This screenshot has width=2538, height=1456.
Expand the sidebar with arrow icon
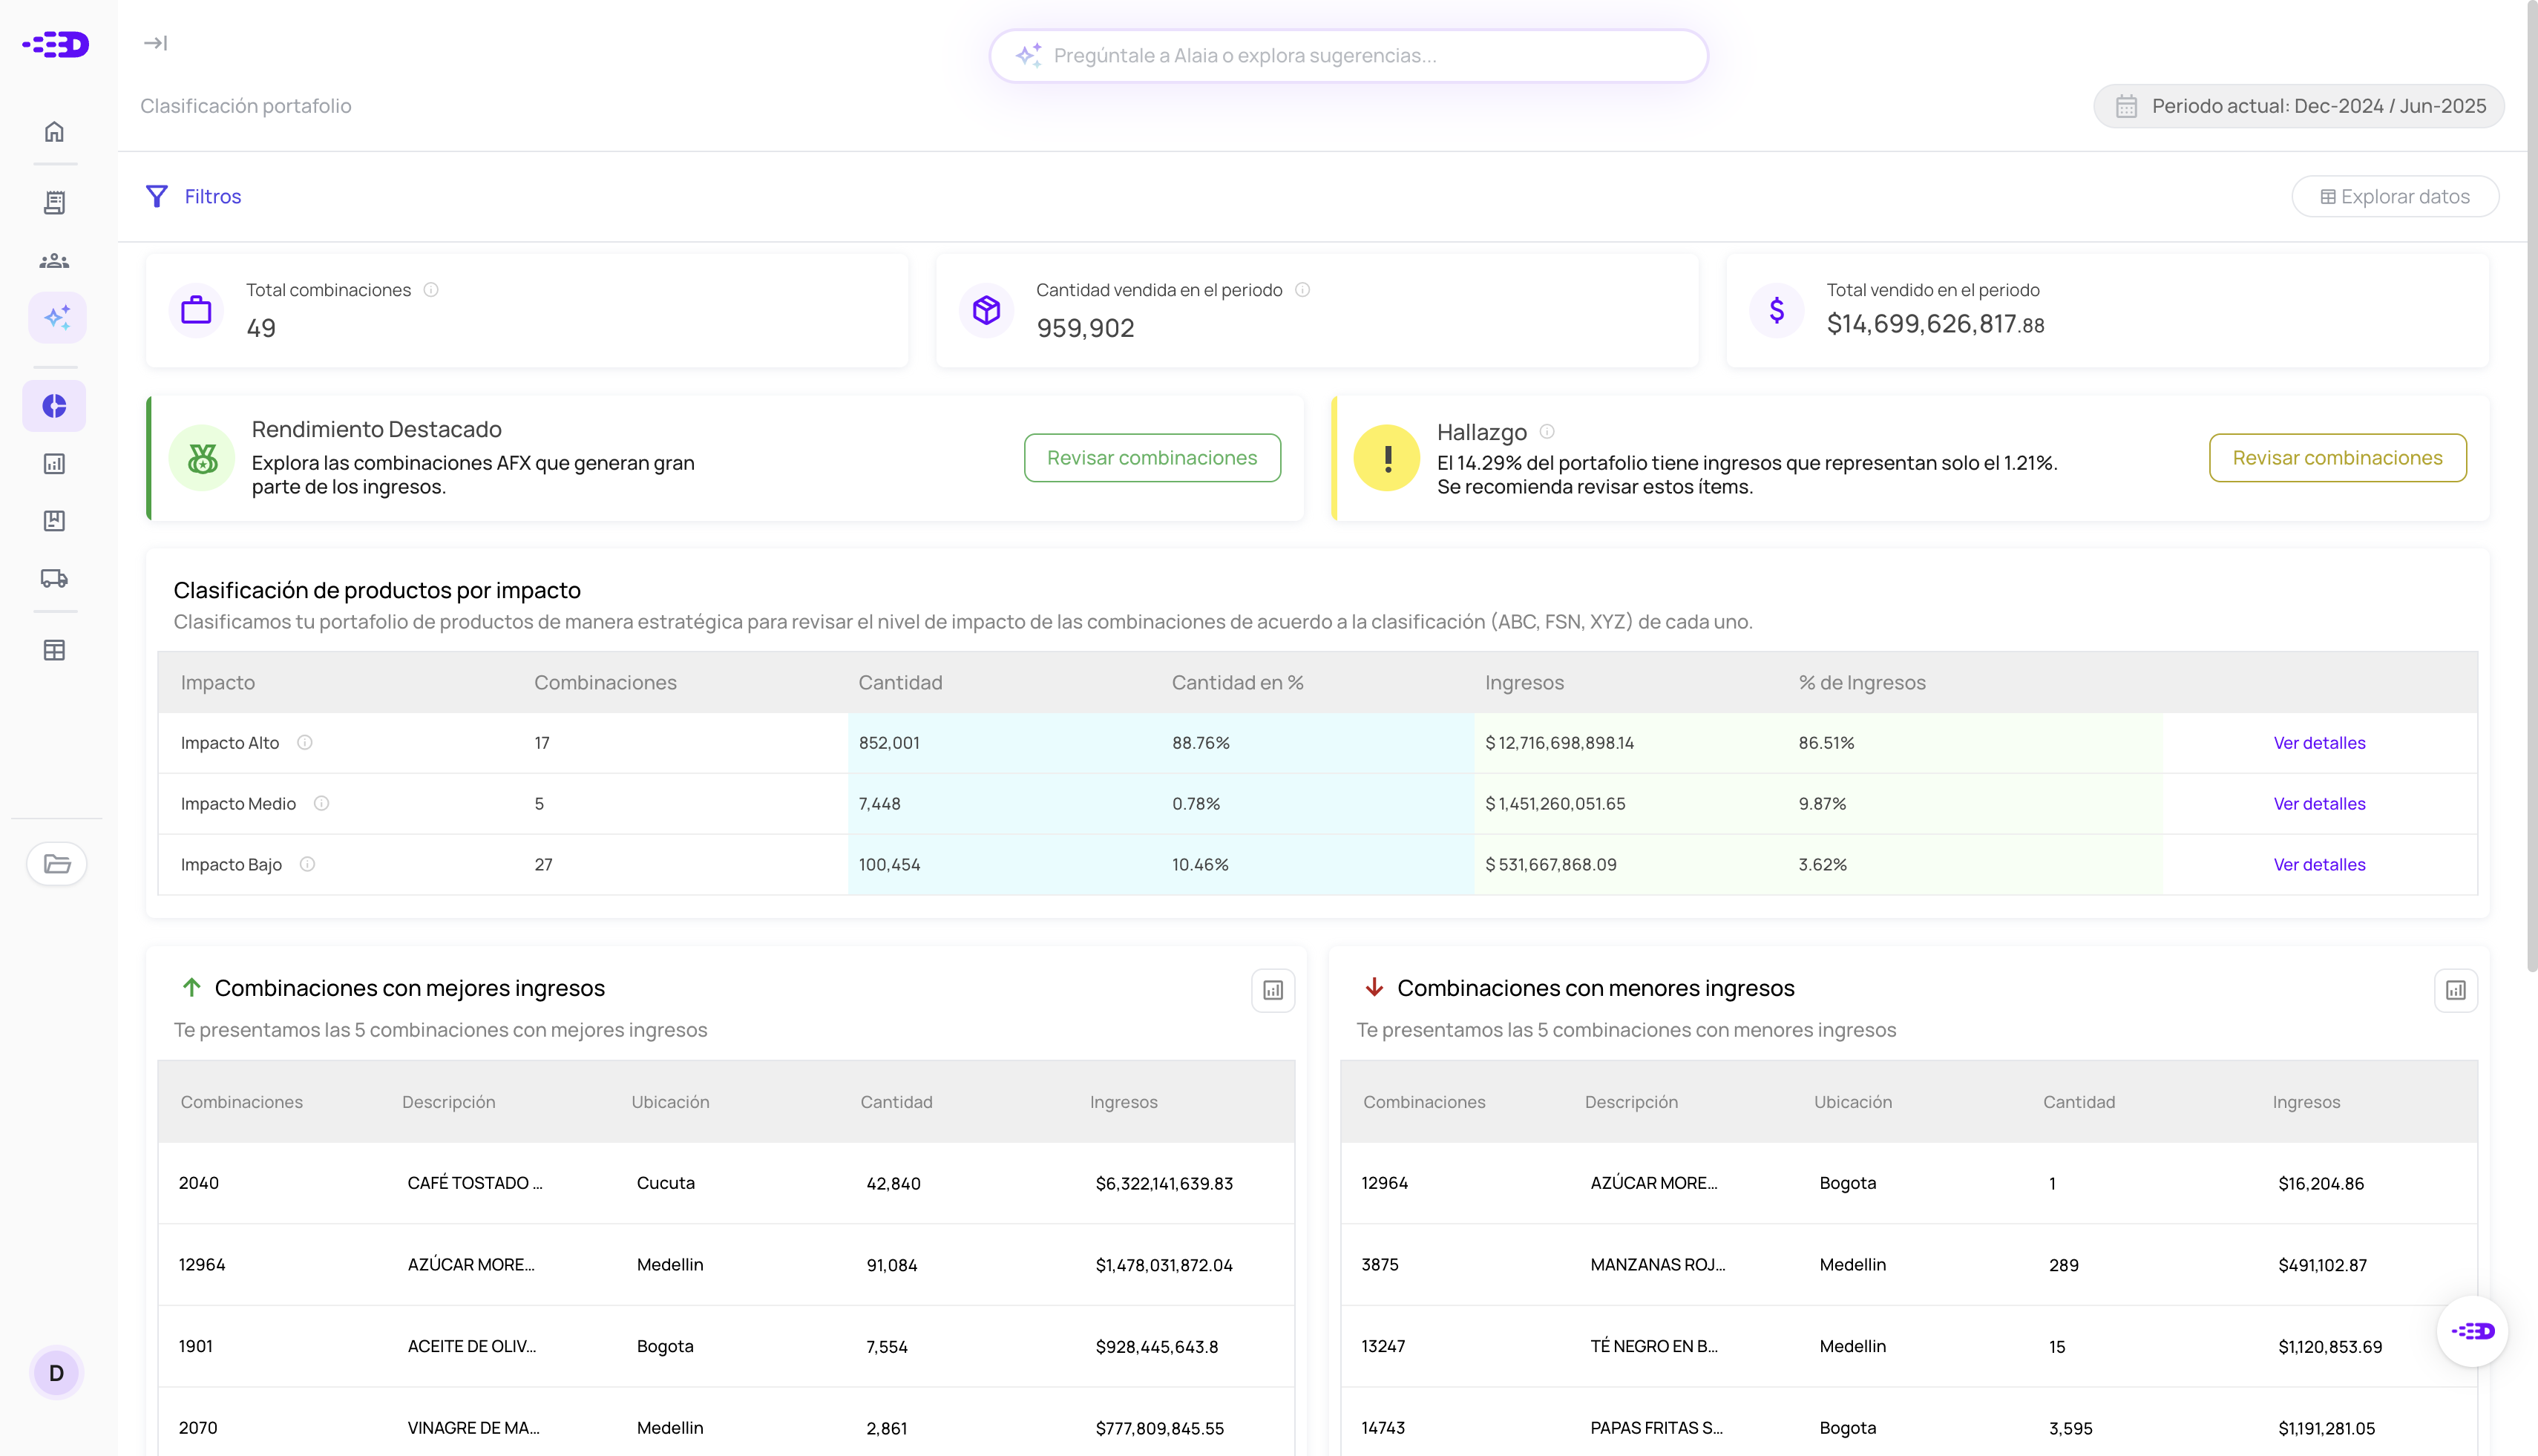[155, 43]
